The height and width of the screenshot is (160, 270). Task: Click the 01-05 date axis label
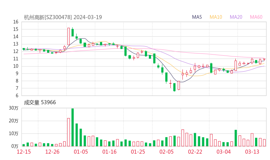point(81,152)
